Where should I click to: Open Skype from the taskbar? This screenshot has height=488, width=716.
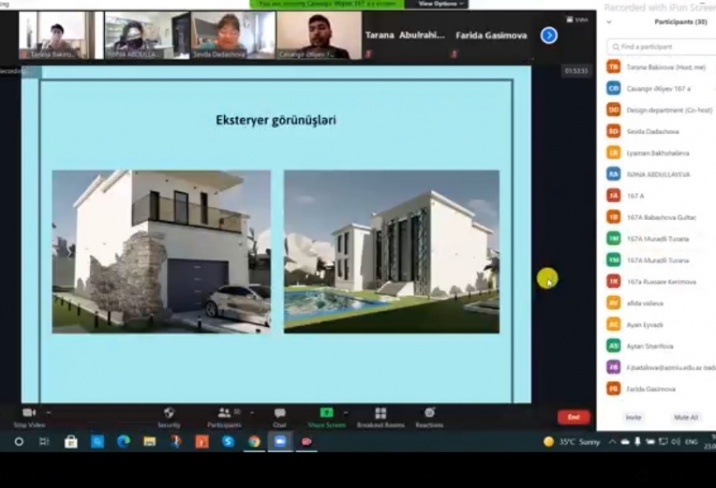[228, 442]
